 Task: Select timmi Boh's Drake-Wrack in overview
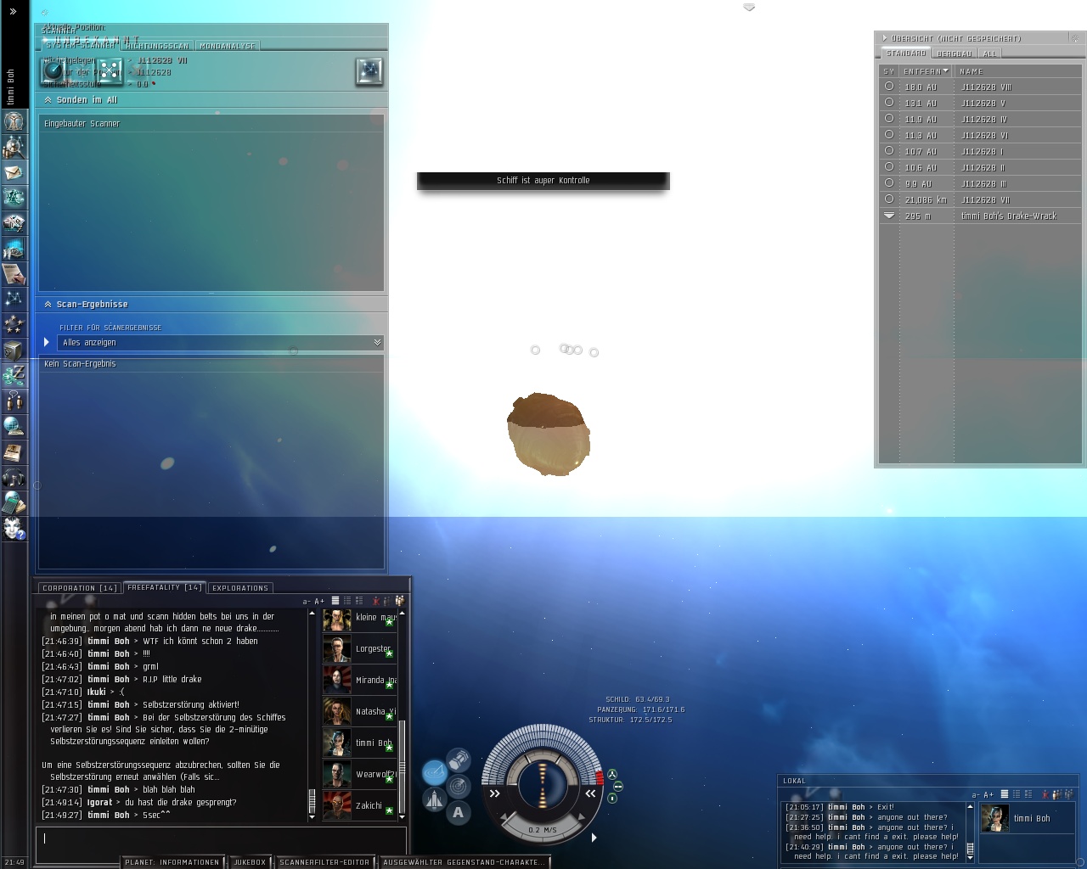pyautogui.click(x=981, y=216)
